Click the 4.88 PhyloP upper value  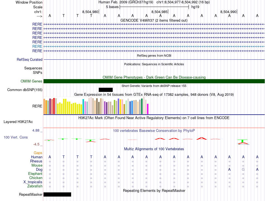coord(36,130)
